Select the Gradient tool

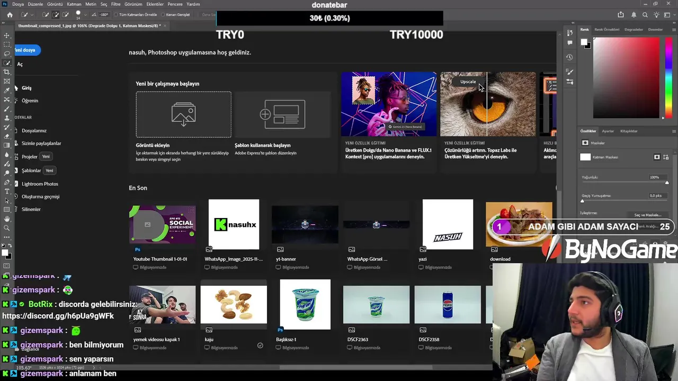click(7, 145)
